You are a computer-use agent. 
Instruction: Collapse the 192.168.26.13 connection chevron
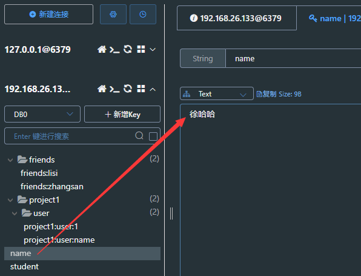[153, 89]
